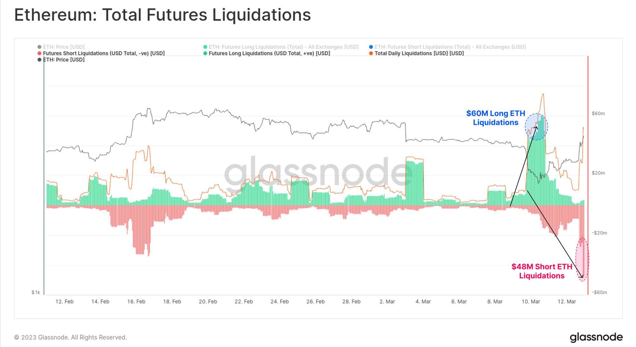Enable faded "ETH: Futures Long Liquidations (Total)" legend label

click(283, 47)
